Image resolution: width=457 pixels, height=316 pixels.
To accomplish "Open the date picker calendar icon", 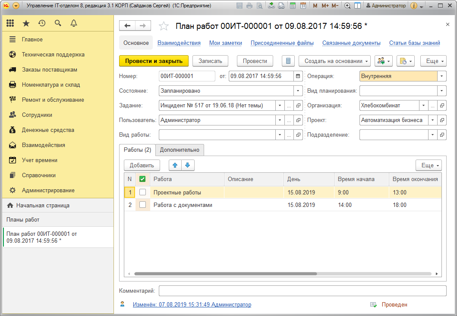I will 298,76.
